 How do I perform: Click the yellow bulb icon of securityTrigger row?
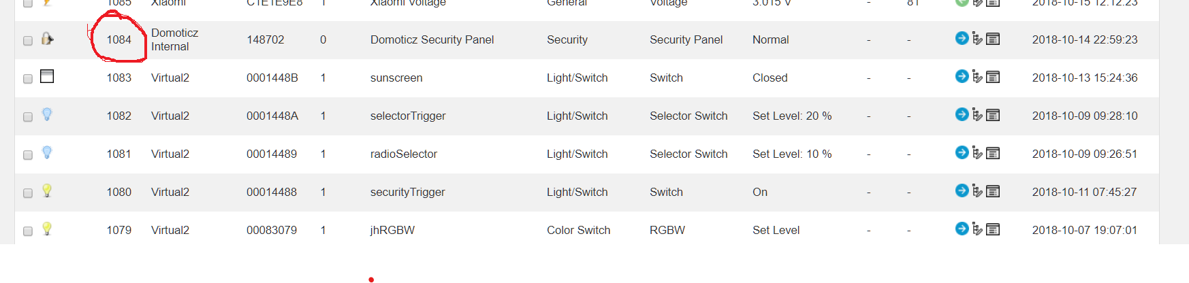[47, 190]
